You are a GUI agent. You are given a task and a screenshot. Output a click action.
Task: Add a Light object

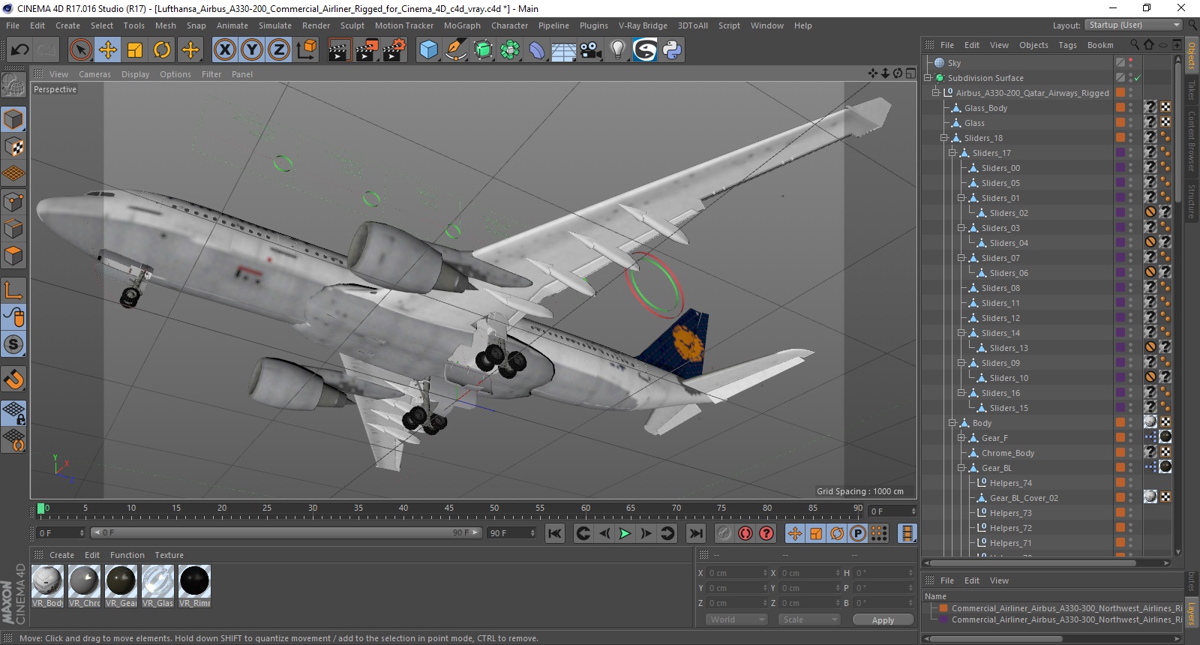tap(617, 50)
